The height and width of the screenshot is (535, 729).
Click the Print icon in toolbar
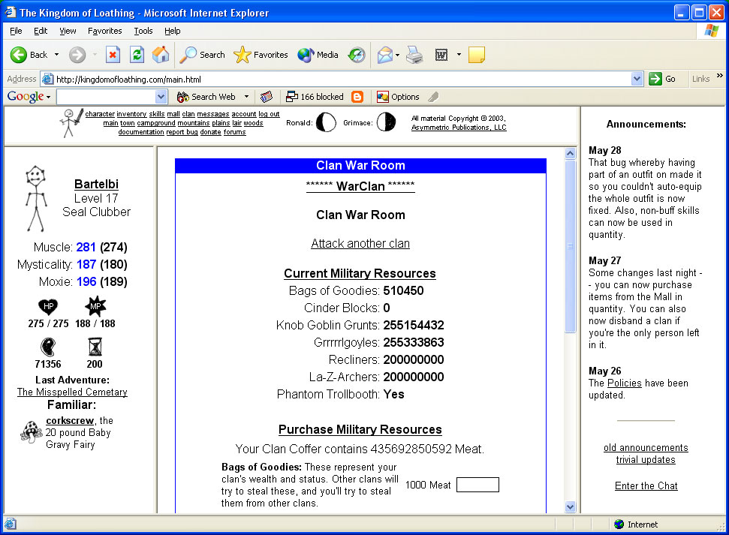point(414,55)
